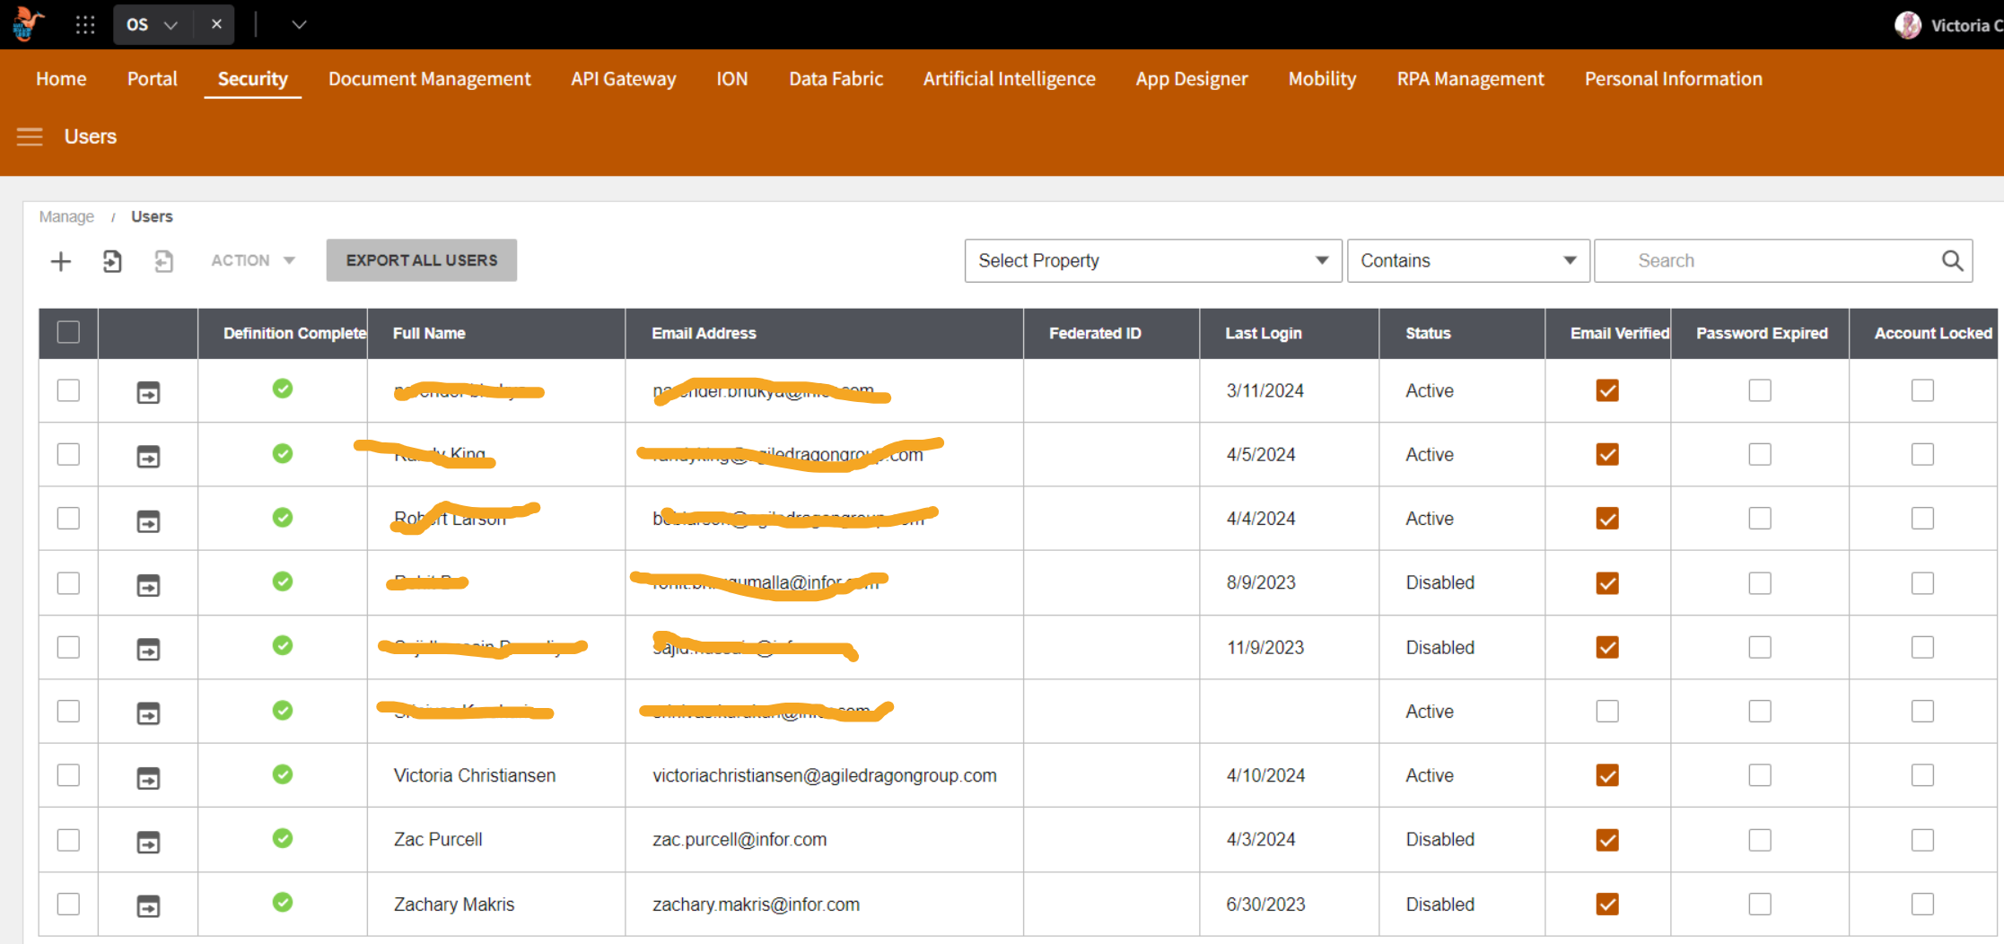This screenshot has height=944, width=2004.
Task: Click the Infor logo icon
Action: (28, 24)
